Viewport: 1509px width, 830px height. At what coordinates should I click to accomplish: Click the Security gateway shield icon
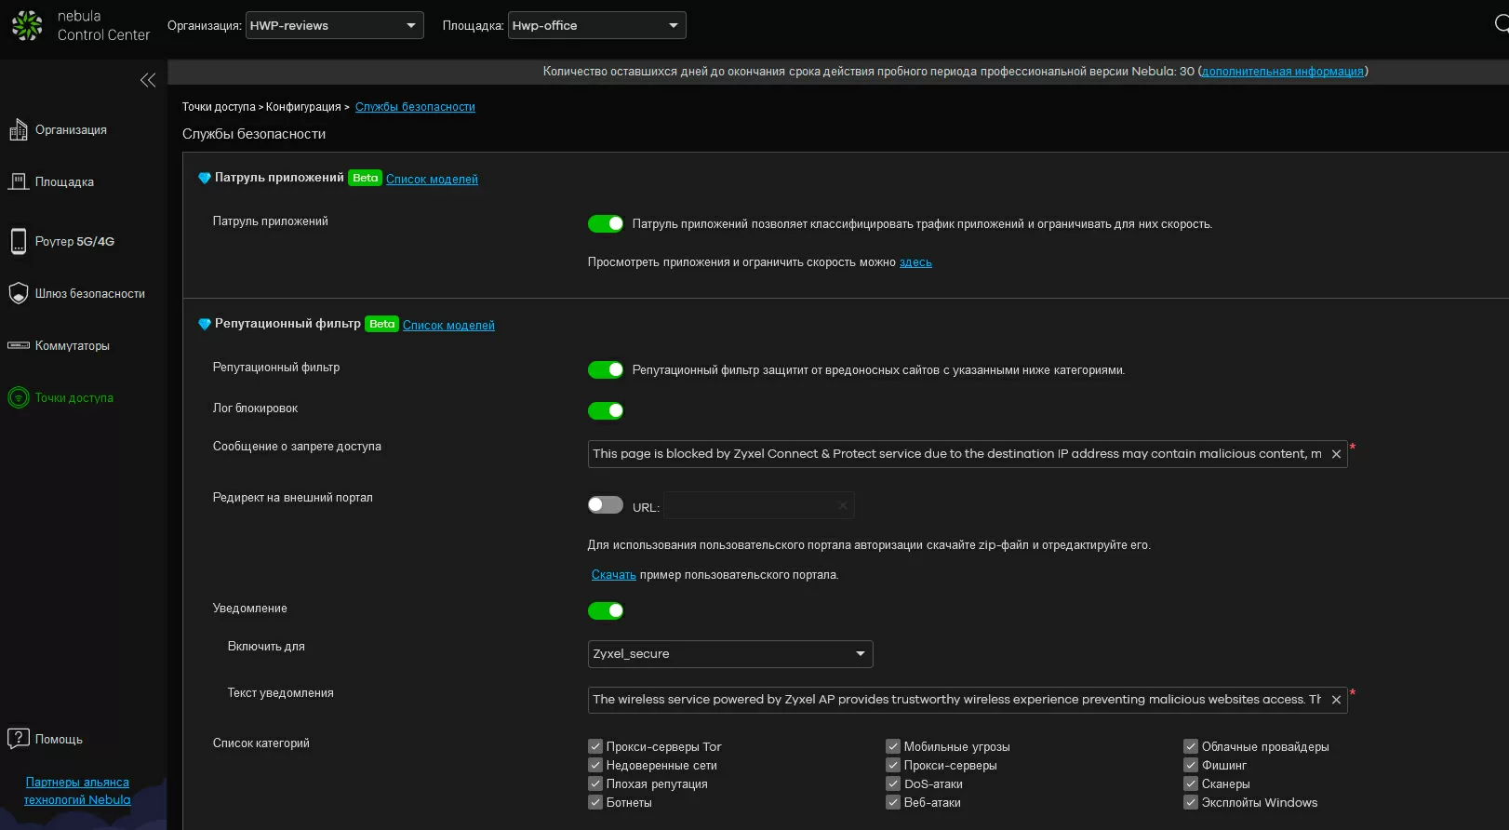19,293
